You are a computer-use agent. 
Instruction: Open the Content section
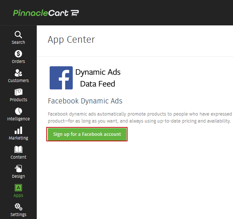(18, 152)
